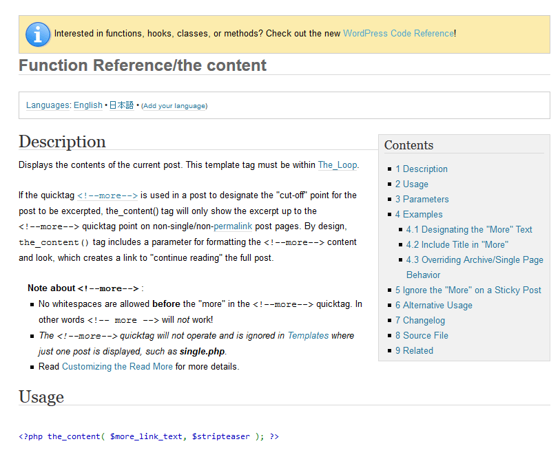Image resolution: width=560 pixels, height=457 pixels.
Task: Click the Usage section heading
Action: (x=41, y=397)
